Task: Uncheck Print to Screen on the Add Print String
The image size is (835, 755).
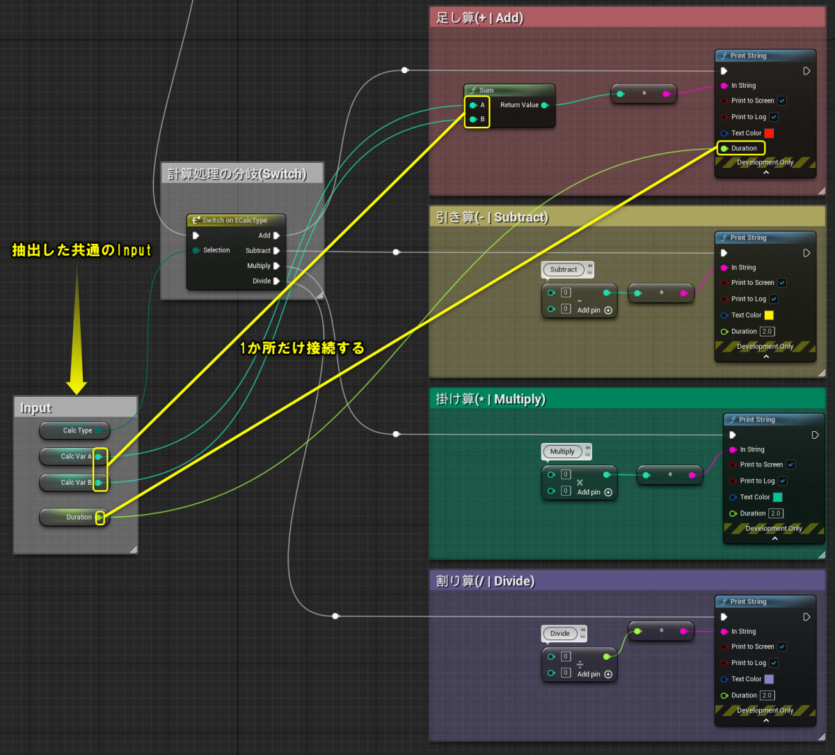Action: pos(782,100)
